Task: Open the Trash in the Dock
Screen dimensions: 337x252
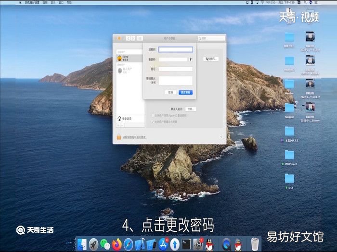Action: 255,244
